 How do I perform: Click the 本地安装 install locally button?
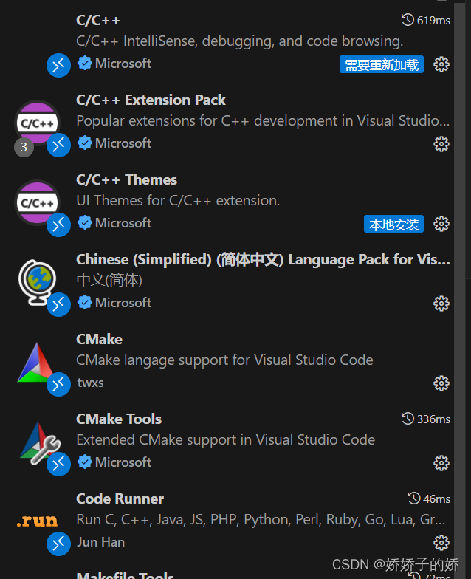click(393, 225)
